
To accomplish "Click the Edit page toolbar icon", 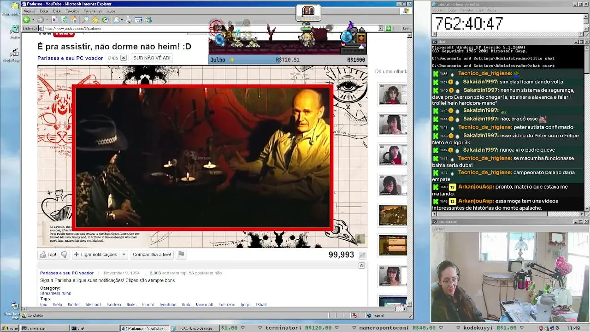I will tap(138, 20).
